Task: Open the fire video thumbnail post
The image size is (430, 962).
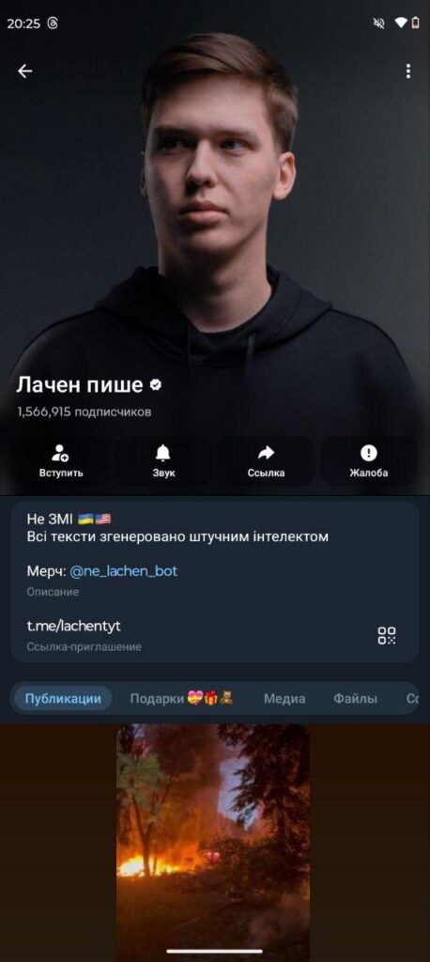Action: tap(213, 842)
